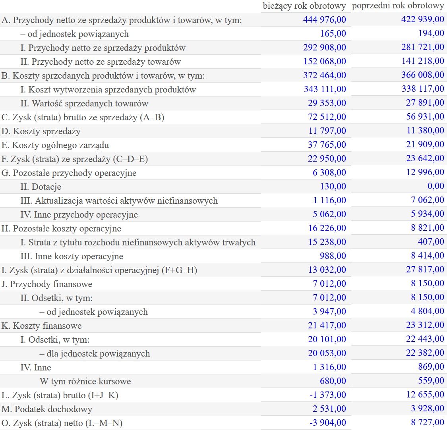Select 'III. Inne koszty operacyjne' row

pos(72,256)
